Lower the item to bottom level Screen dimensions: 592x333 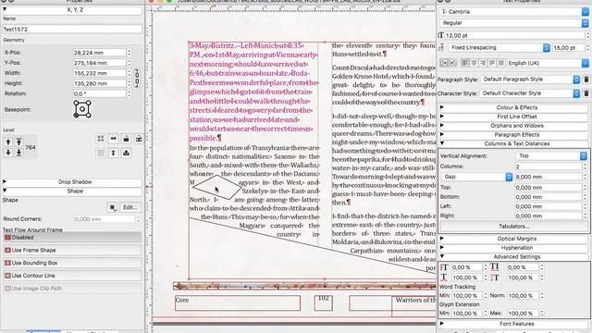tap(18, 153)
